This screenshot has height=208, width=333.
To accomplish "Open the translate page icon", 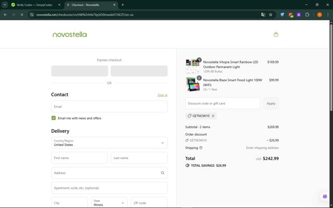I will pyautogui.click(x=263, y=15).
